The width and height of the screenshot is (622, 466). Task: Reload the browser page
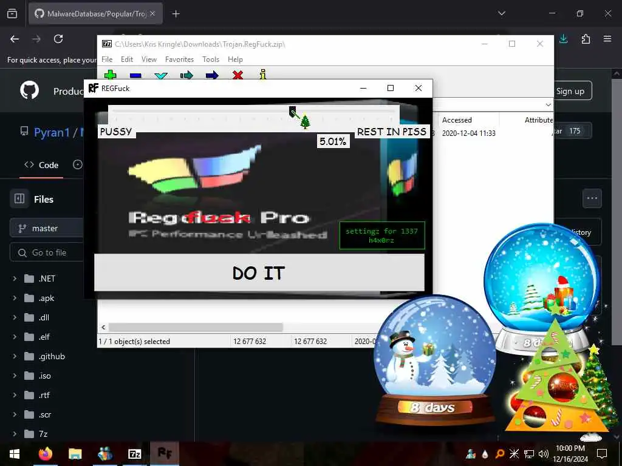click(58, 39)
